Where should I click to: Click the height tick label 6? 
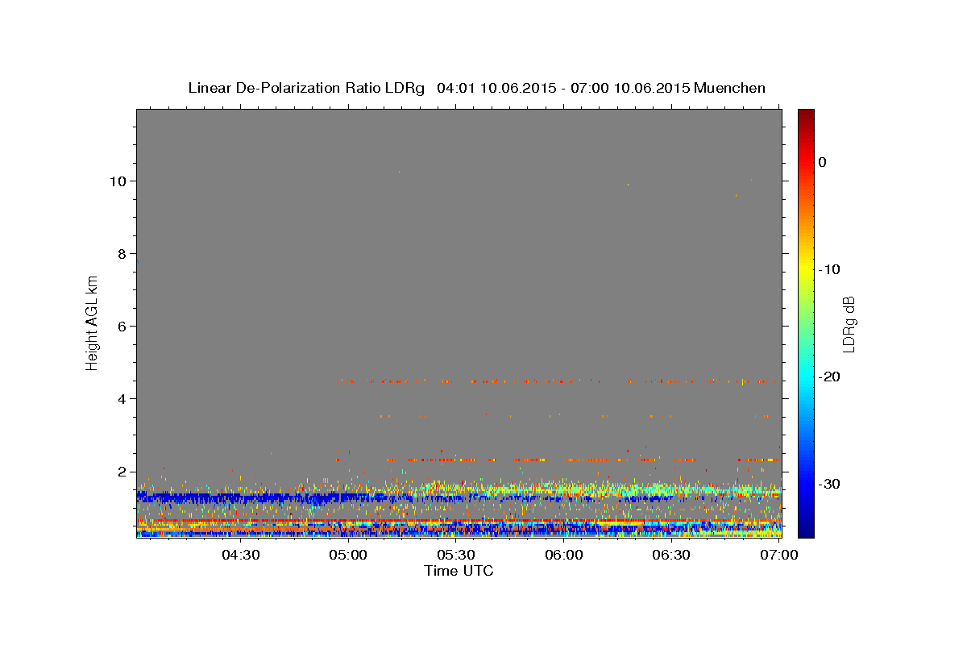click(122, 326)
